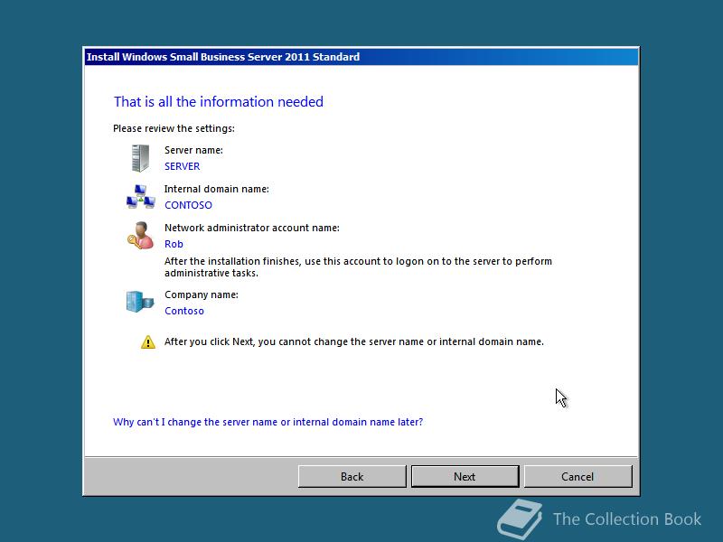Click the company name value Contoso
Viewport: 723px width, 542px height.
184,311
